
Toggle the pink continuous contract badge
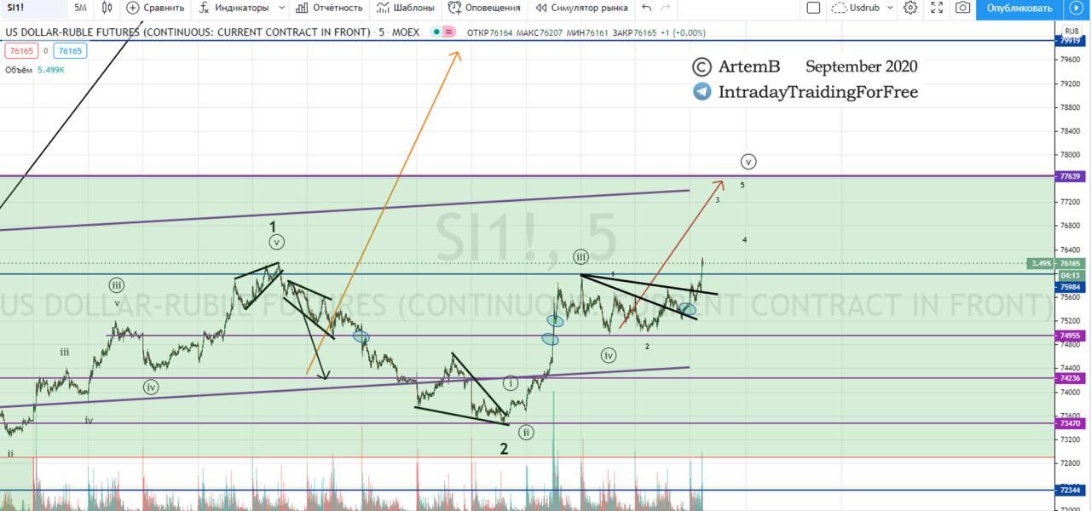pos(448,32)
